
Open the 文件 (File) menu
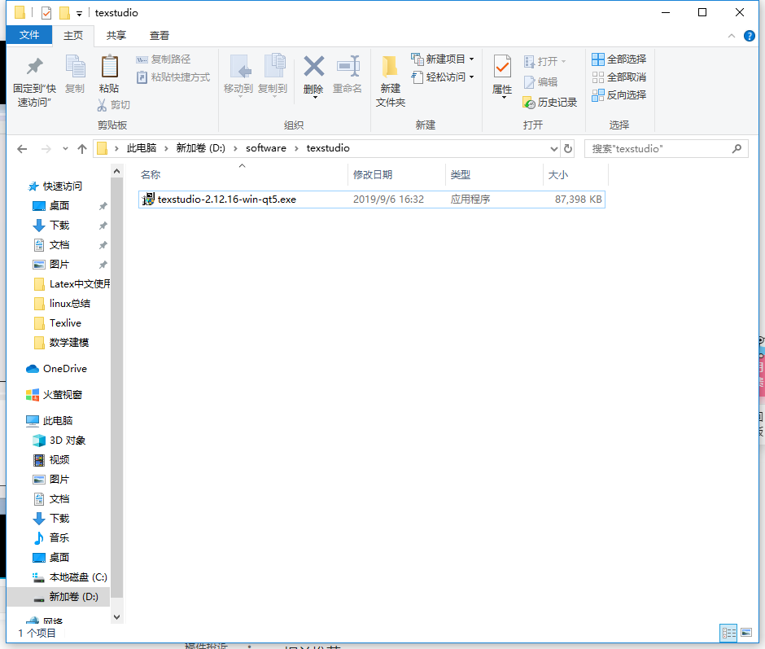click(29, 35)
